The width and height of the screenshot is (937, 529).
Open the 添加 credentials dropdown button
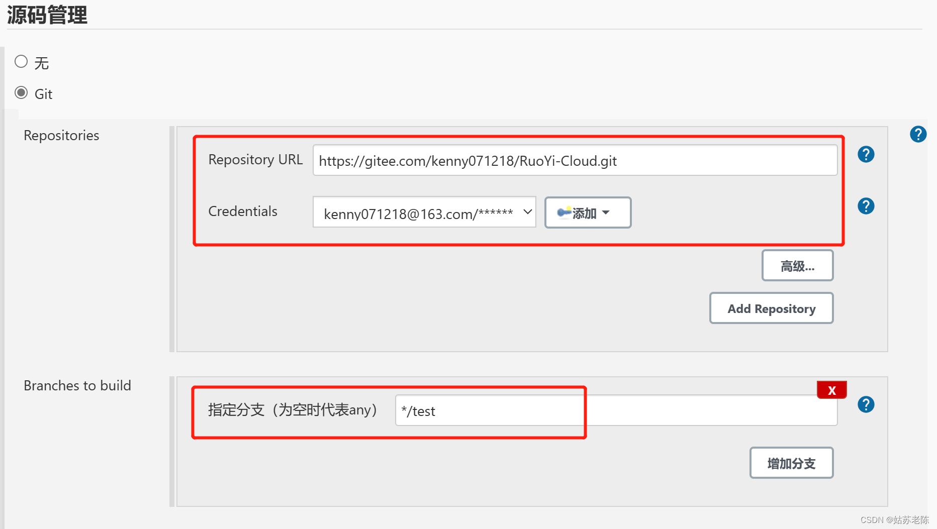pyautogui.click(x=588, y=213)
